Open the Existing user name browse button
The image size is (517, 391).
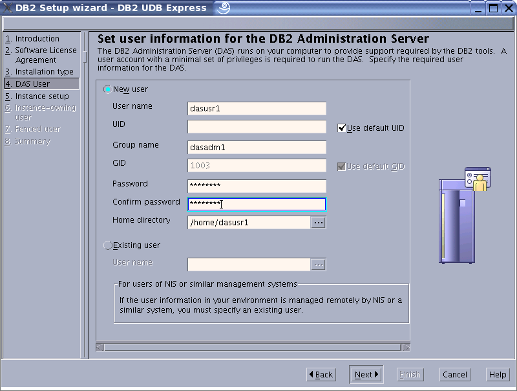(x=318, y=265)
